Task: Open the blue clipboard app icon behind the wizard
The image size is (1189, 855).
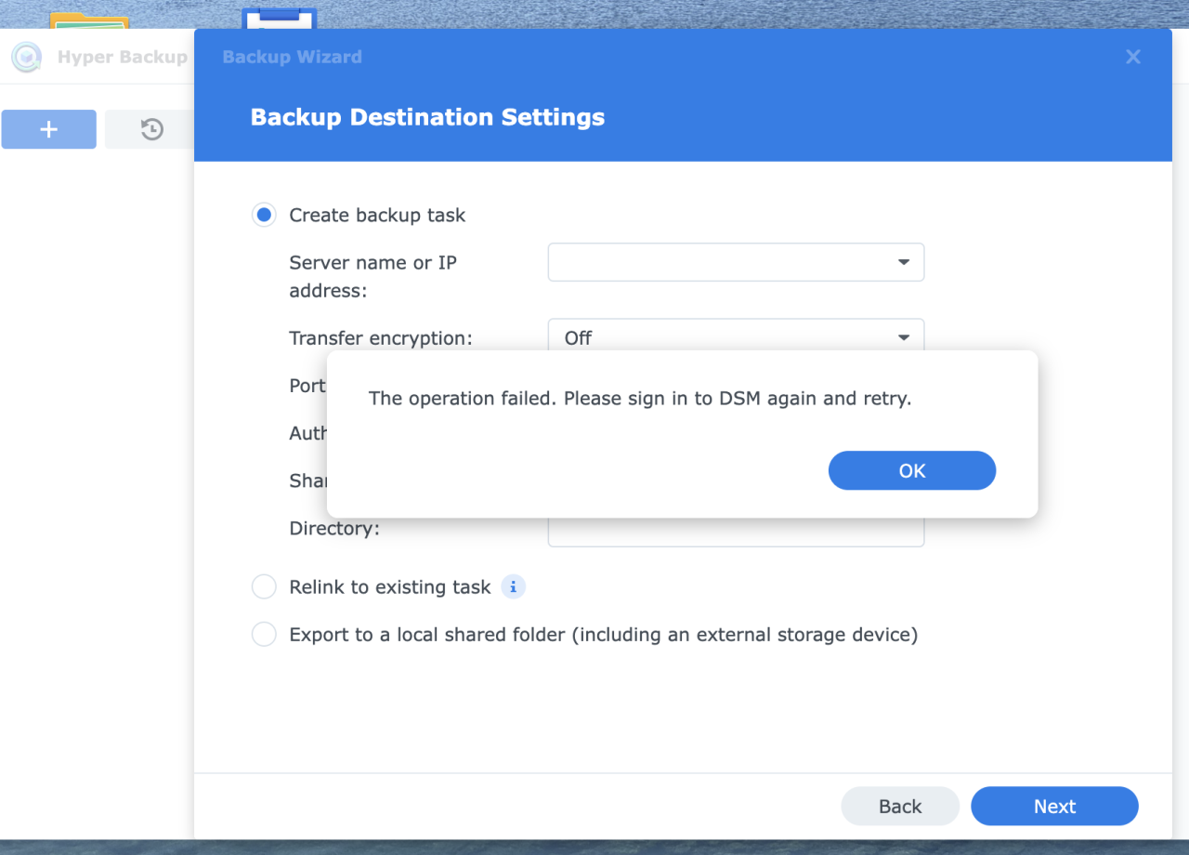Action: (278, 16)
